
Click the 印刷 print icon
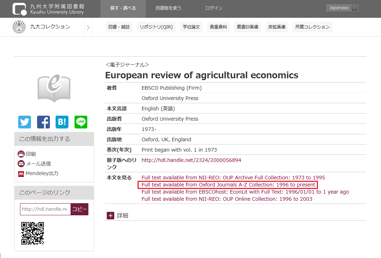(x=21, y=154)
